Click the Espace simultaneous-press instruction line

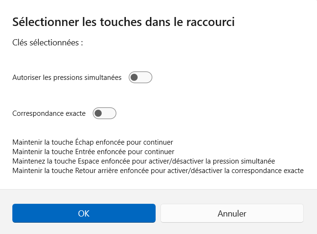143,161
